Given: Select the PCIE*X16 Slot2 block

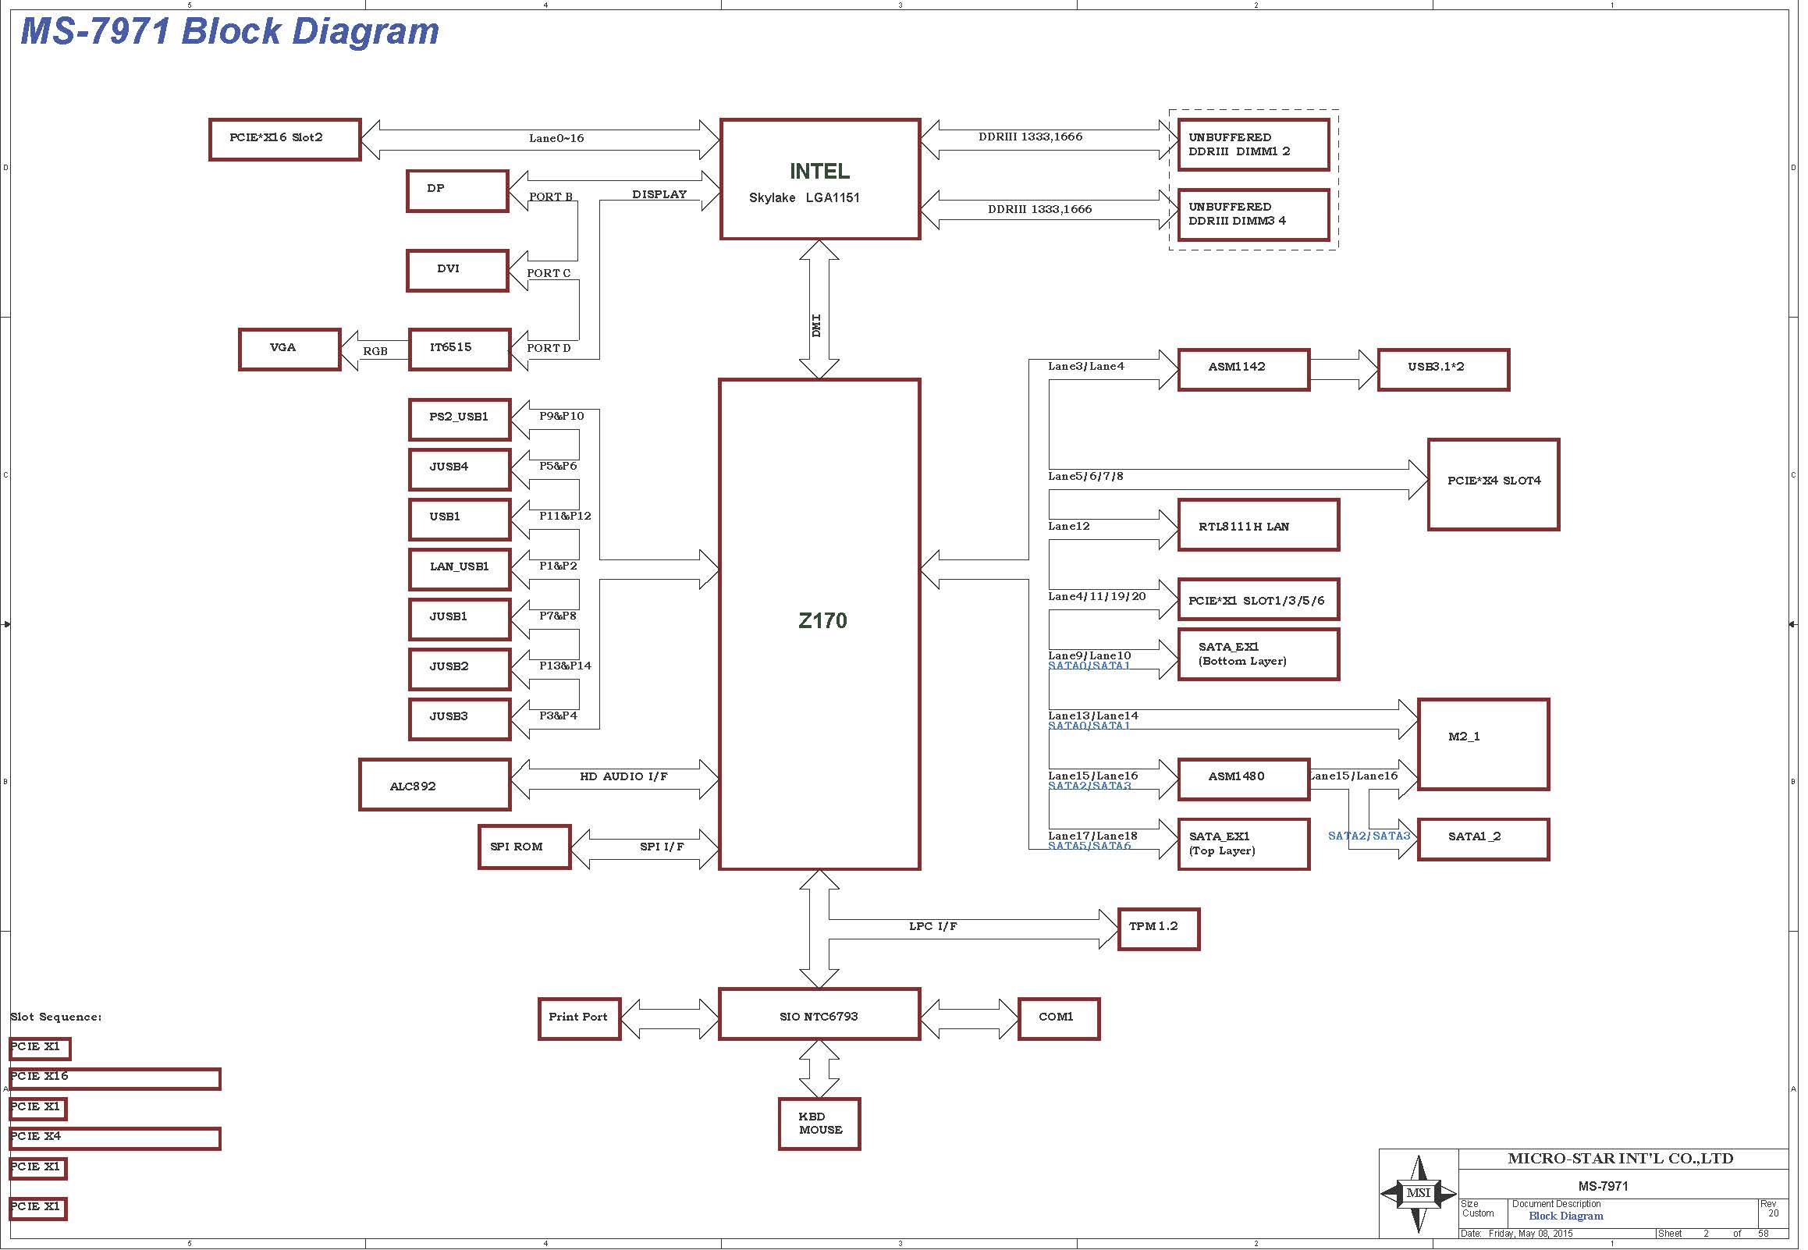Looking at the screenshot, I should 286,140.
